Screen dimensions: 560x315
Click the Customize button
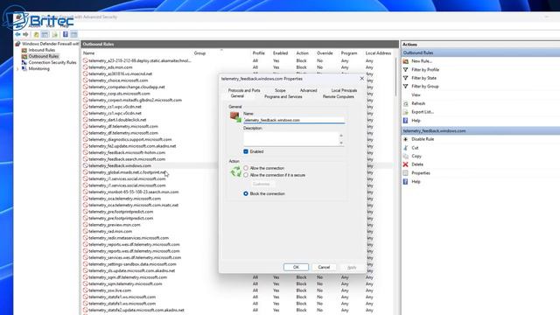[x=262, y=185]
